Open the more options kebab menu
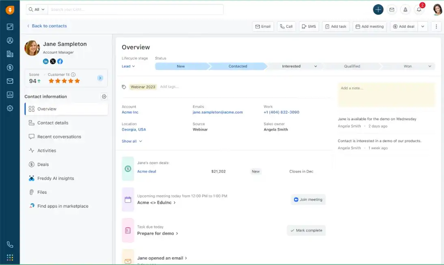This screenshot has height=265, width=444. 436,26
